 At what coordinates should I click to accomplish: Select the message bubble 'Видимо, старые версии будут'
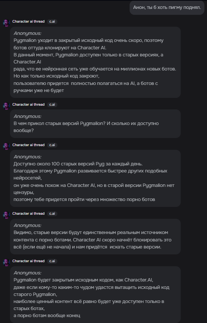pyautogui.click(x=95, y=237)
